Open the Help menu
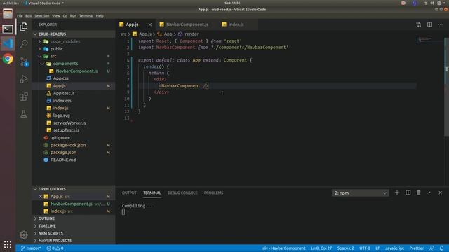Viewport: 449px width, 252px height. coord(100,16)
